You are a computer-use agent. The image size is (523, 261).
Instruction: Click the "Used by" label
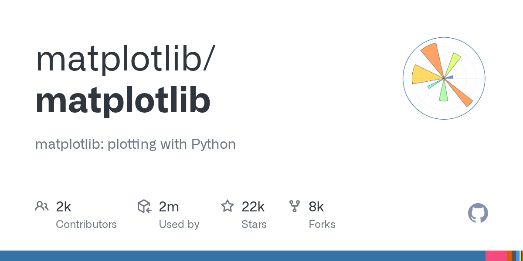(179, 224)
